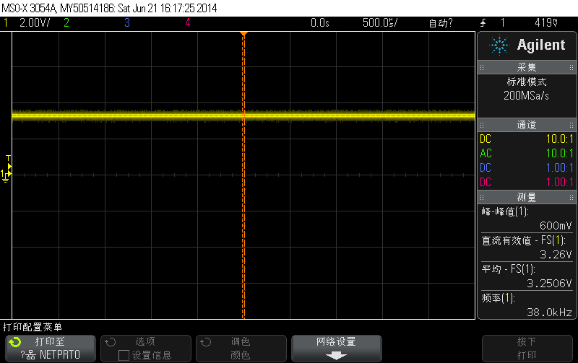This screenshot has width=578, height=363.
Task: Click the 平均 - FS(1) 3.2506V measurement
Action: coord(527,276)
